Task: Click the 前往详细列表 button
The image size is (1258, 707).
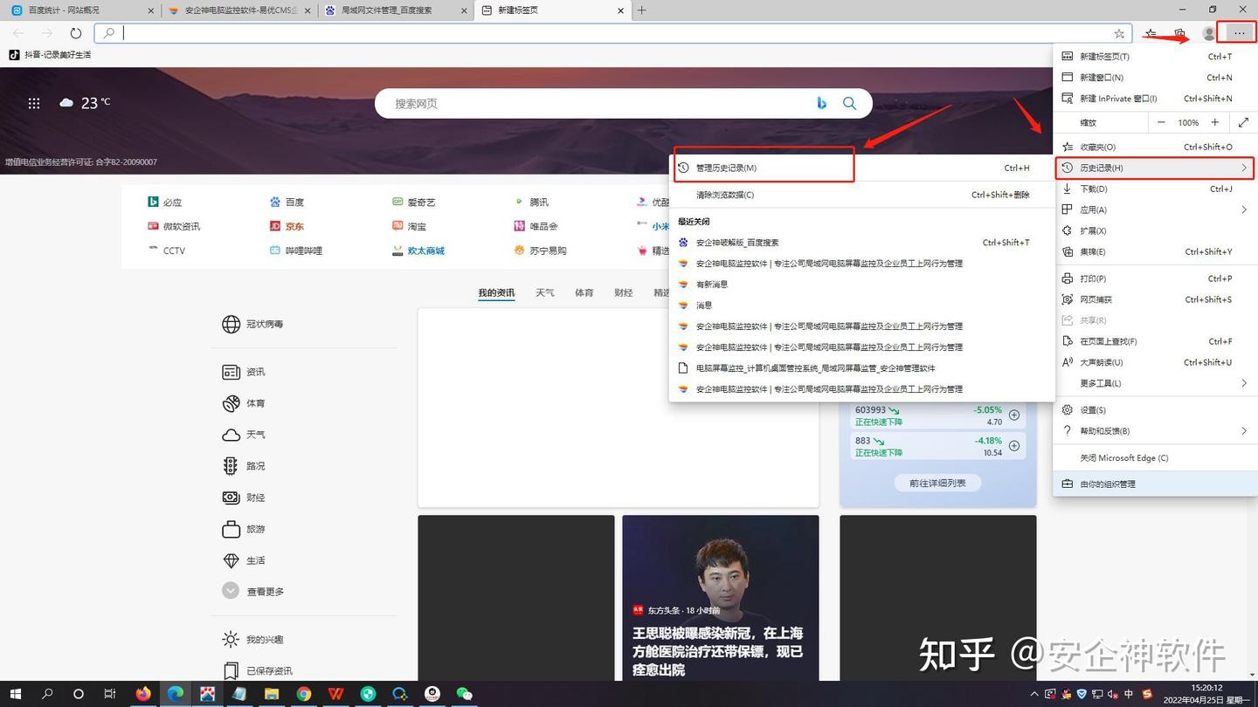Action: tap(937, 483)
